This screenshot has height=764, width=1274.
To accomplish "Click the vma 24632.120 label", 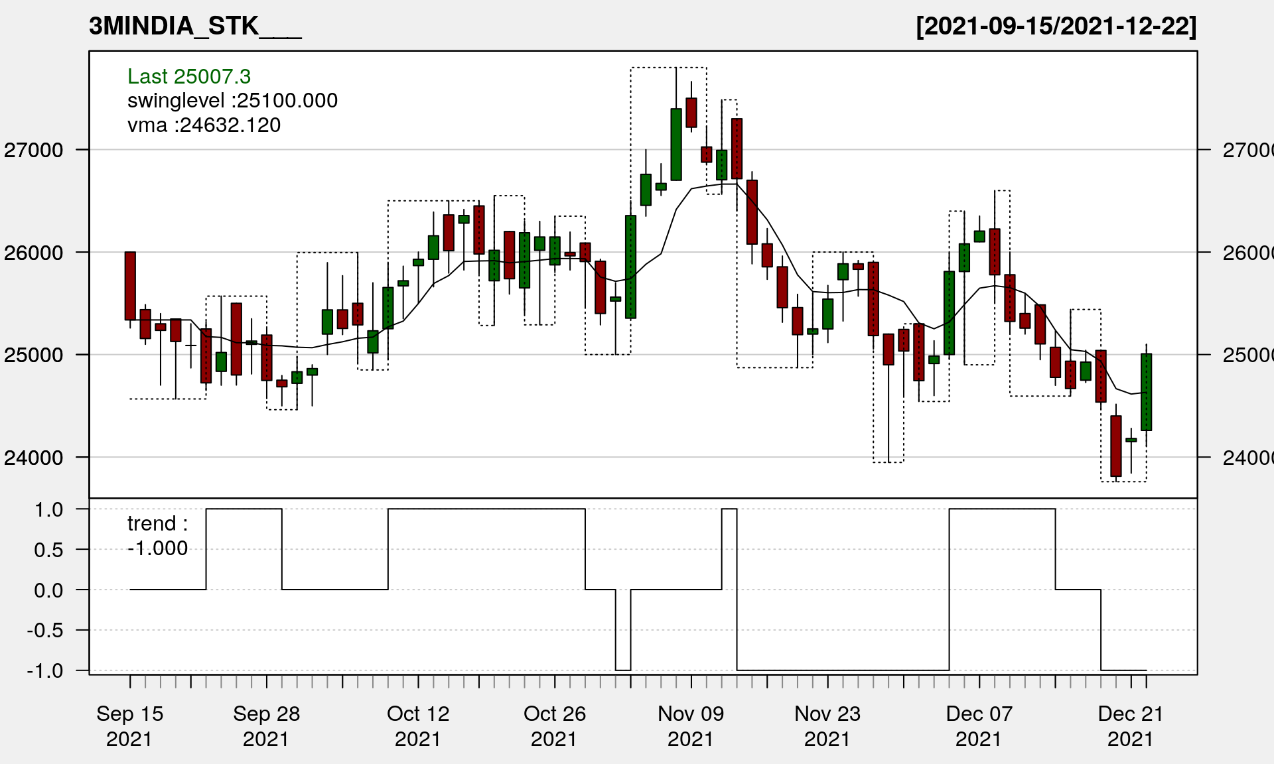I will pyautogui.click(x=204, y=125).
